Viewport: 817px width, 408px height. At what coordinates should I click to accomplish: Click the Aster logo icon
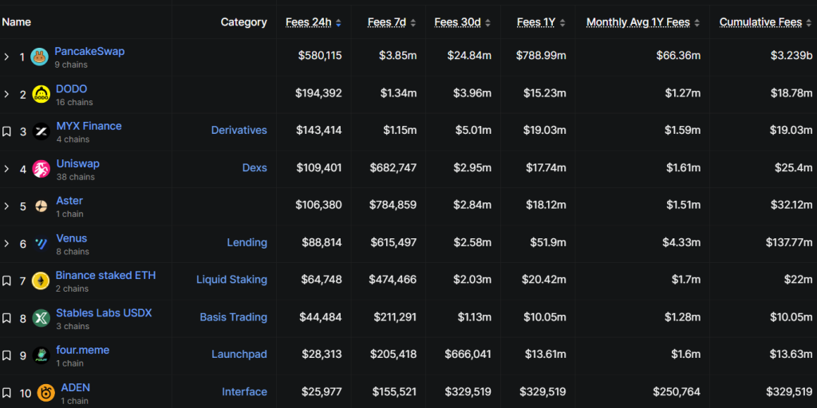tap(41, 206)
